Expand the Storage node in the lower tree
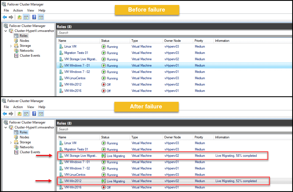Viewport: 293px width, 192px height. click(x=11, y=142)
